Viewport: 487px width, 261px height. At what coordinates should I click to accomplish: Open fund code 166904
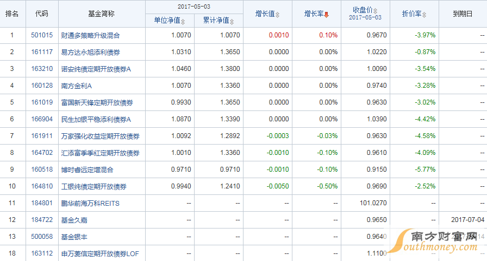coord(42,119)
